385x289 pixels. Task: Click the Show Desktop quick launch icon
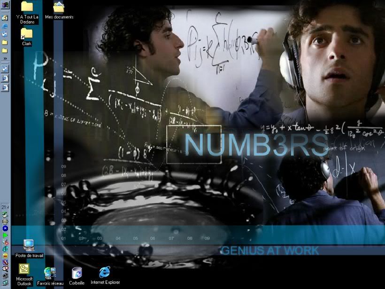point(5,18)
